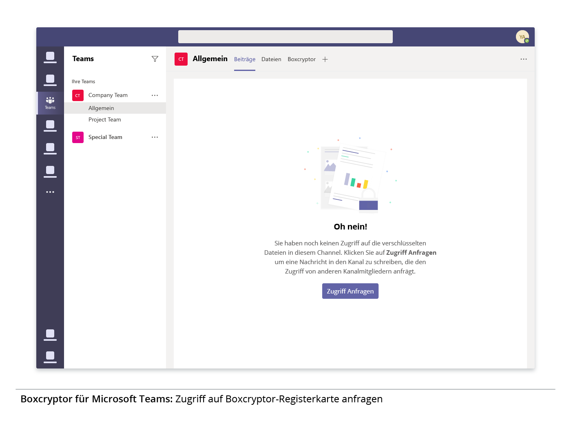571x428 pixels.
Task: Click the Allgemein channel title header
Action: (210, 59)
